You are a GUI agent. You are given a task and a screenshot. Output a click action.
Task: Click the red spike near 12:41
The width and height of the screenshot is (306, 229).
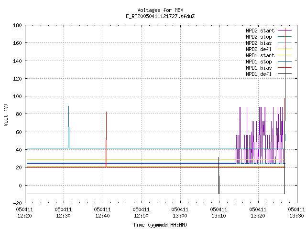click(x=106, y=139)
